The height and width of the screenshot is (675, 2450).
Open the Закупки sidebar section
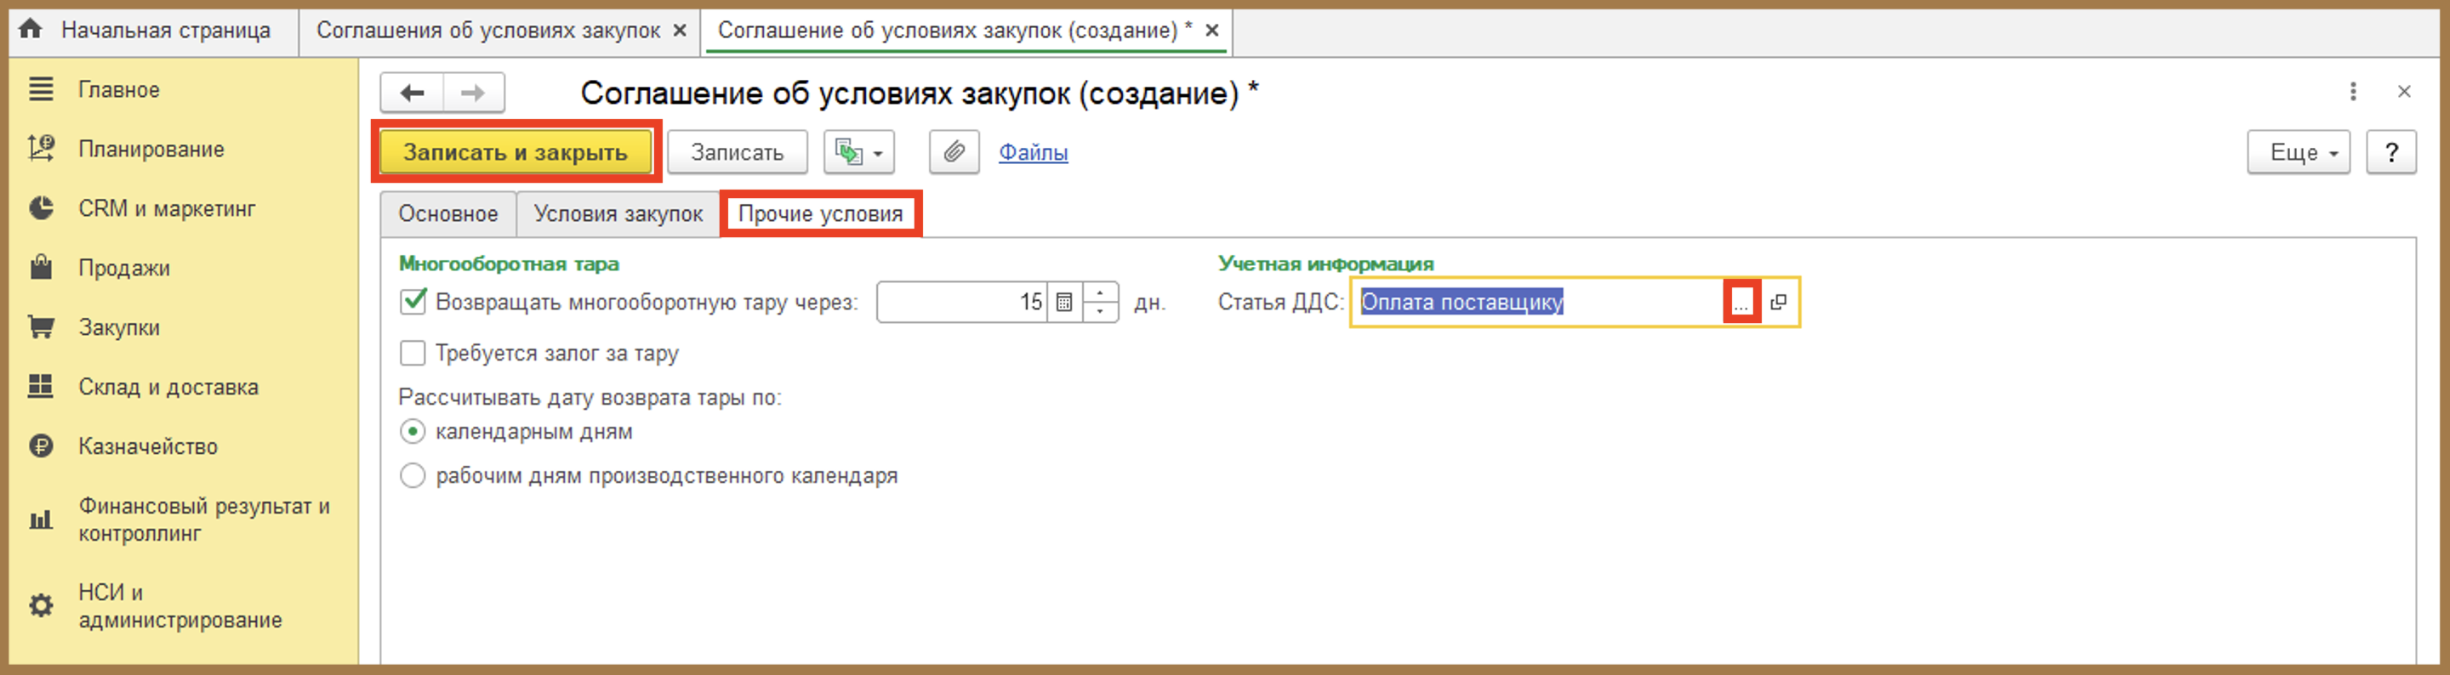[119, 327]
